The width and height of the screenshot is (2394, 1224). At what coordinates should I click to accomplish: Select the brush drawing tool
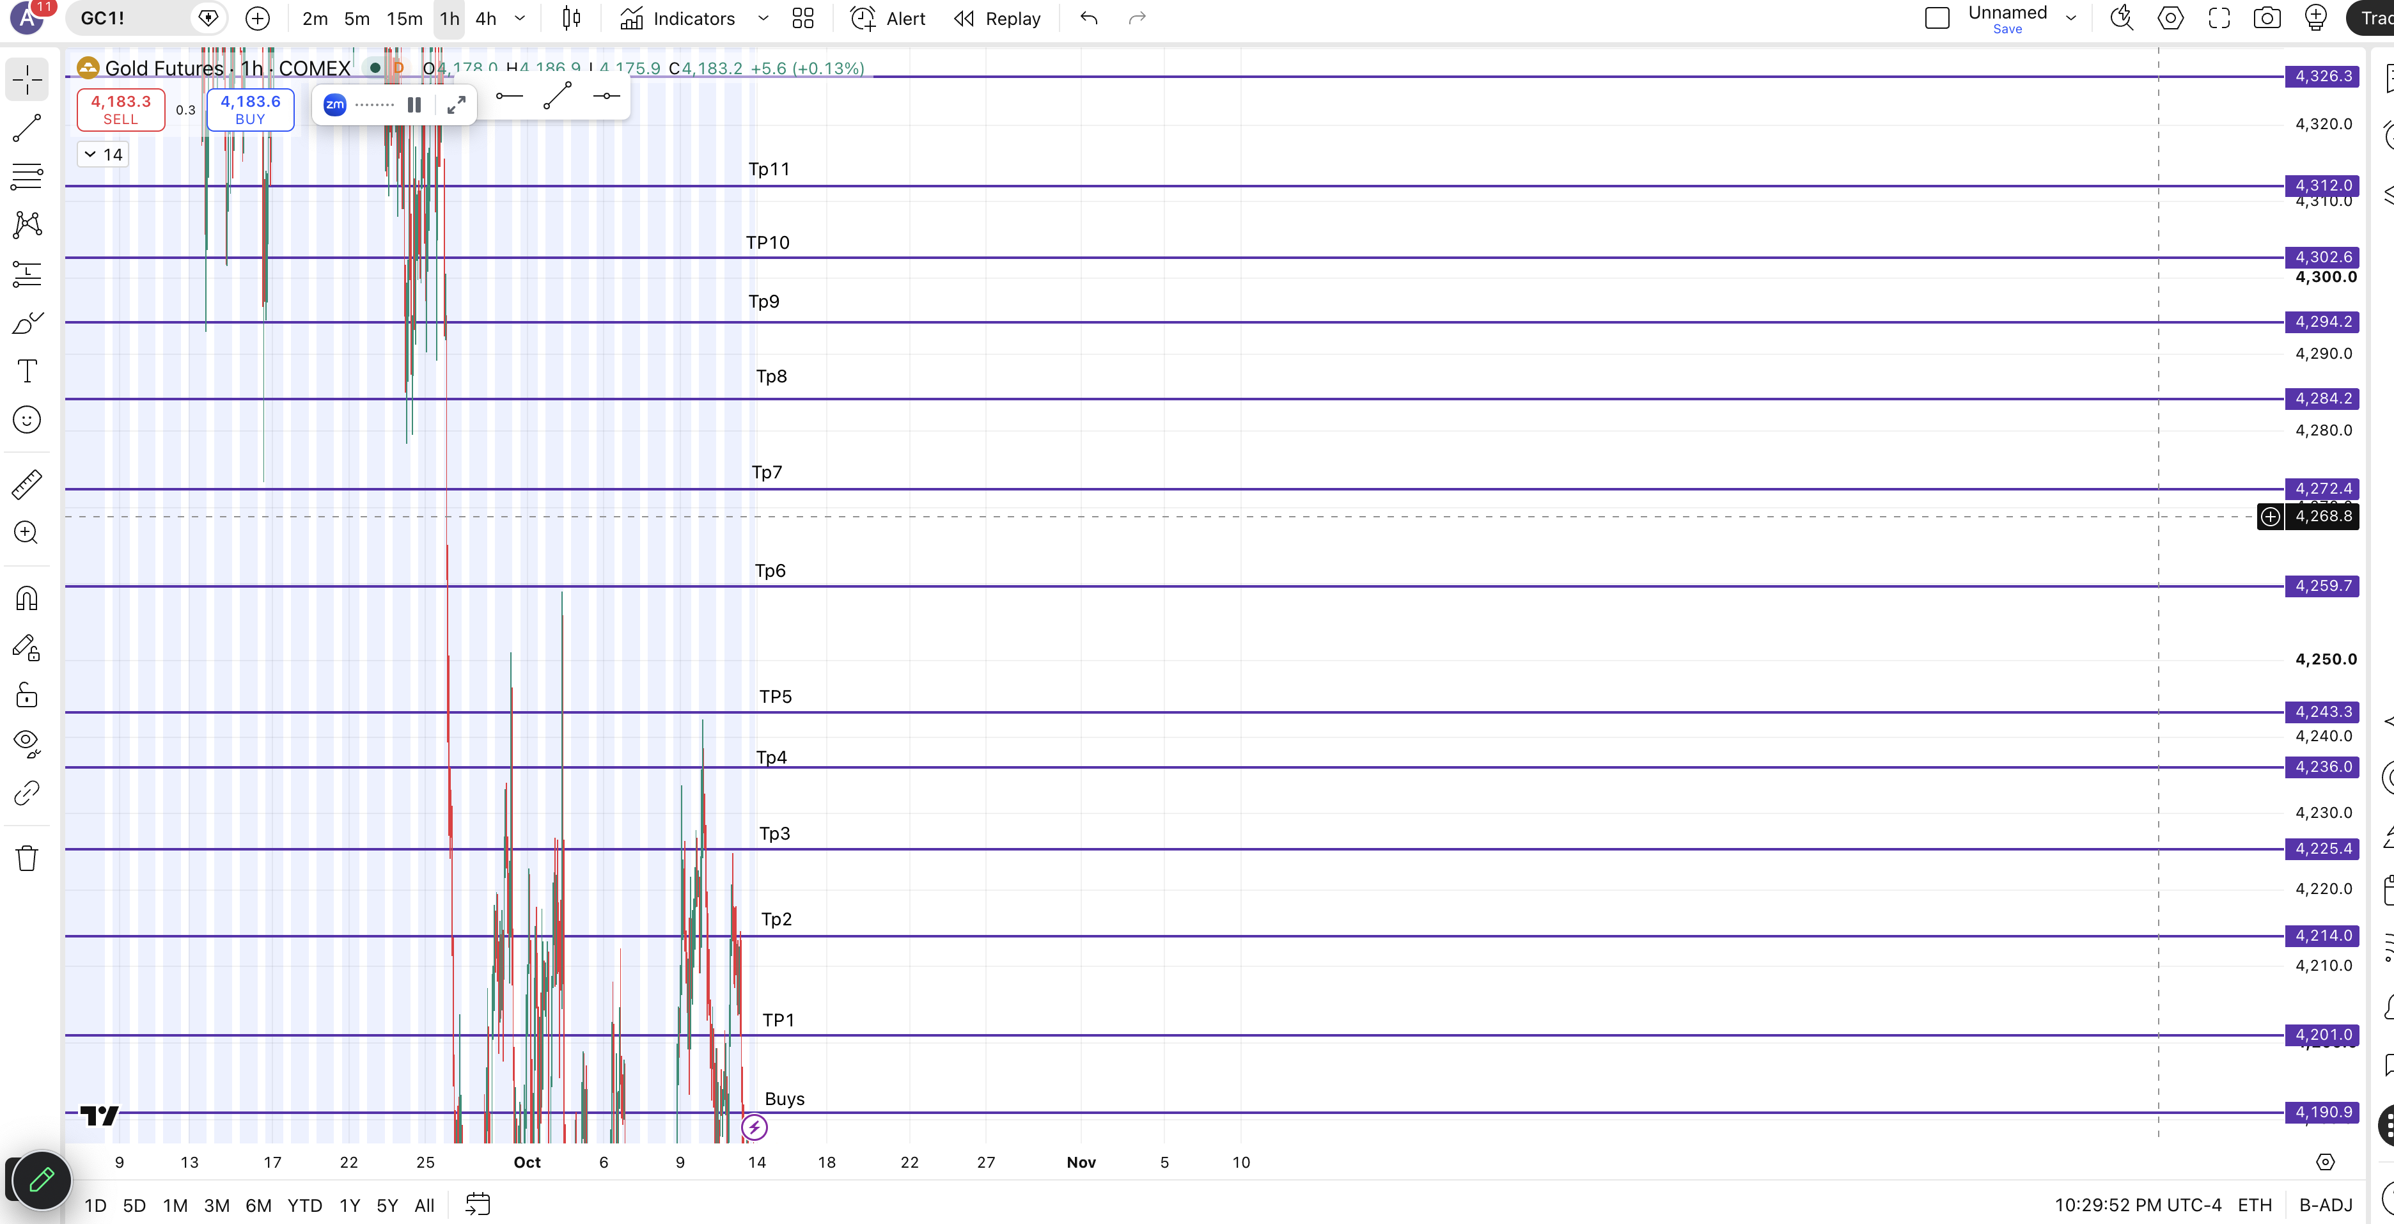[x=27, y=322]
